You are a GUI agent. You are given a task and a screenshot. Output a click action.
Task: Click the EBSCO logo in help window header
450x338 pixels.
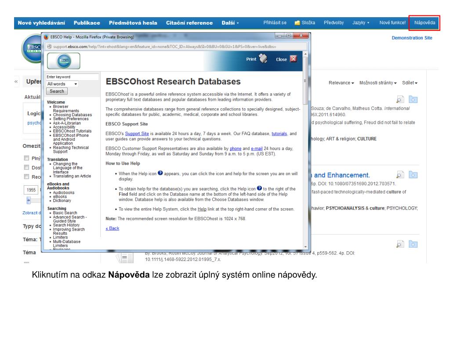64,61
